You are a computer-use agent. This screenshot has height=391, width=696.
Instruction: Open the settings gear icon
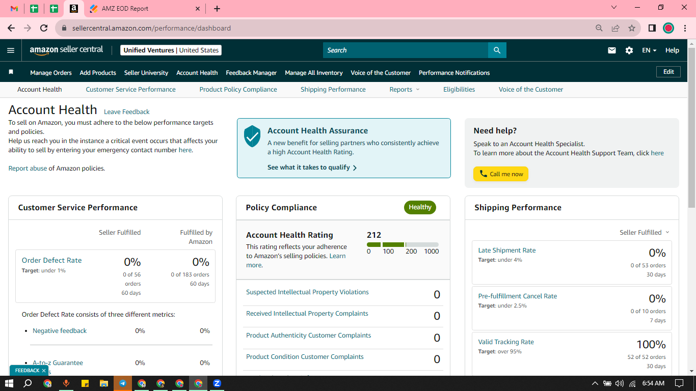(x=629, y=50)
